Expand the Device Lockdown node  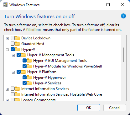click(7, 39)
